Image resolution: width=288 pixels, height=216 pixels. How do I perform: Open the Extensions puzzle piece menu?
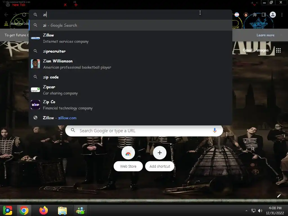click(255, 15)
